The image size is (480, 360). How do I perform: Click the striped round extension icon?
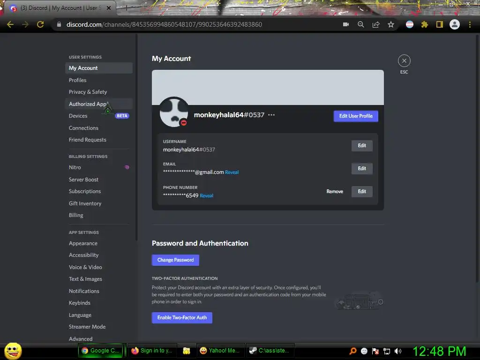coord(410,24)
